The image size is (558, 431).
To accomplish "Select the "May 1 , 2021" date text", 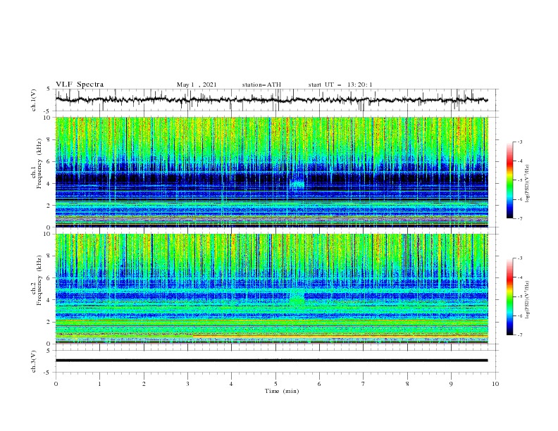I will pos(197,85).
